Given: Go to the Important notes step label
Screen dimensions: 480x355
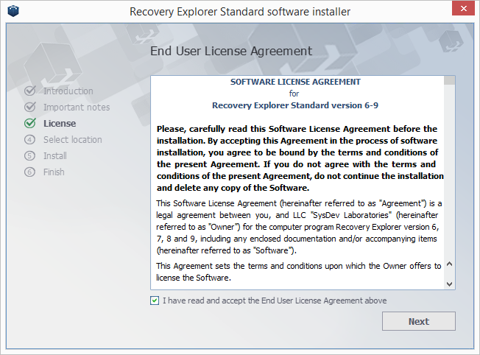Looking at the screenshot, I should point(76,108).
